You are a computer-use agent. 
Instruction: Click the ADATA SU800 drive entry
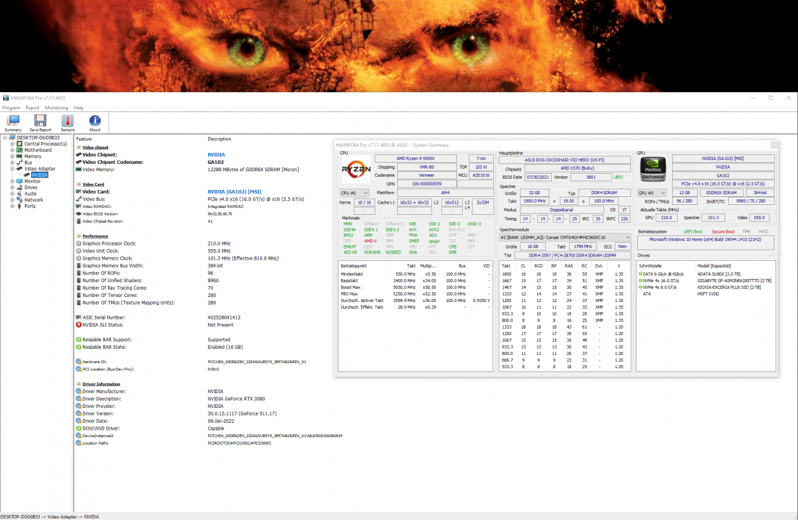coord(719,273)
